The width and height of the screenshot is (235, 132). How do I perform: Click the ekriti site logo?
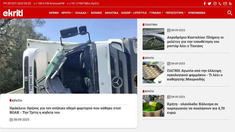click(13, 13)
